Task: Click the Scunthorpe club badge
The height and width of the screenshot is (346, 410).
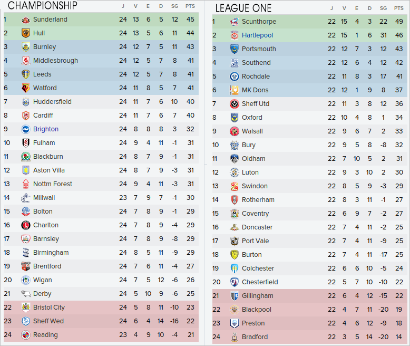Action: click(x=235, y=22)
